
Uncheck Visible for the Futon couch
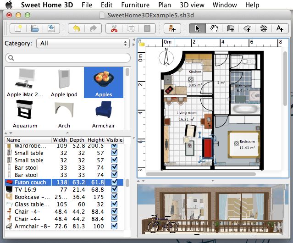coord(114,182)
